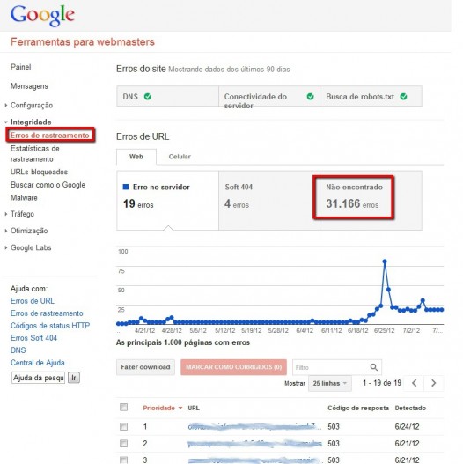The image size is (463, 464).
Task: Click the search magnifier icon in Filtro box
Action: (x=373, y=367)
